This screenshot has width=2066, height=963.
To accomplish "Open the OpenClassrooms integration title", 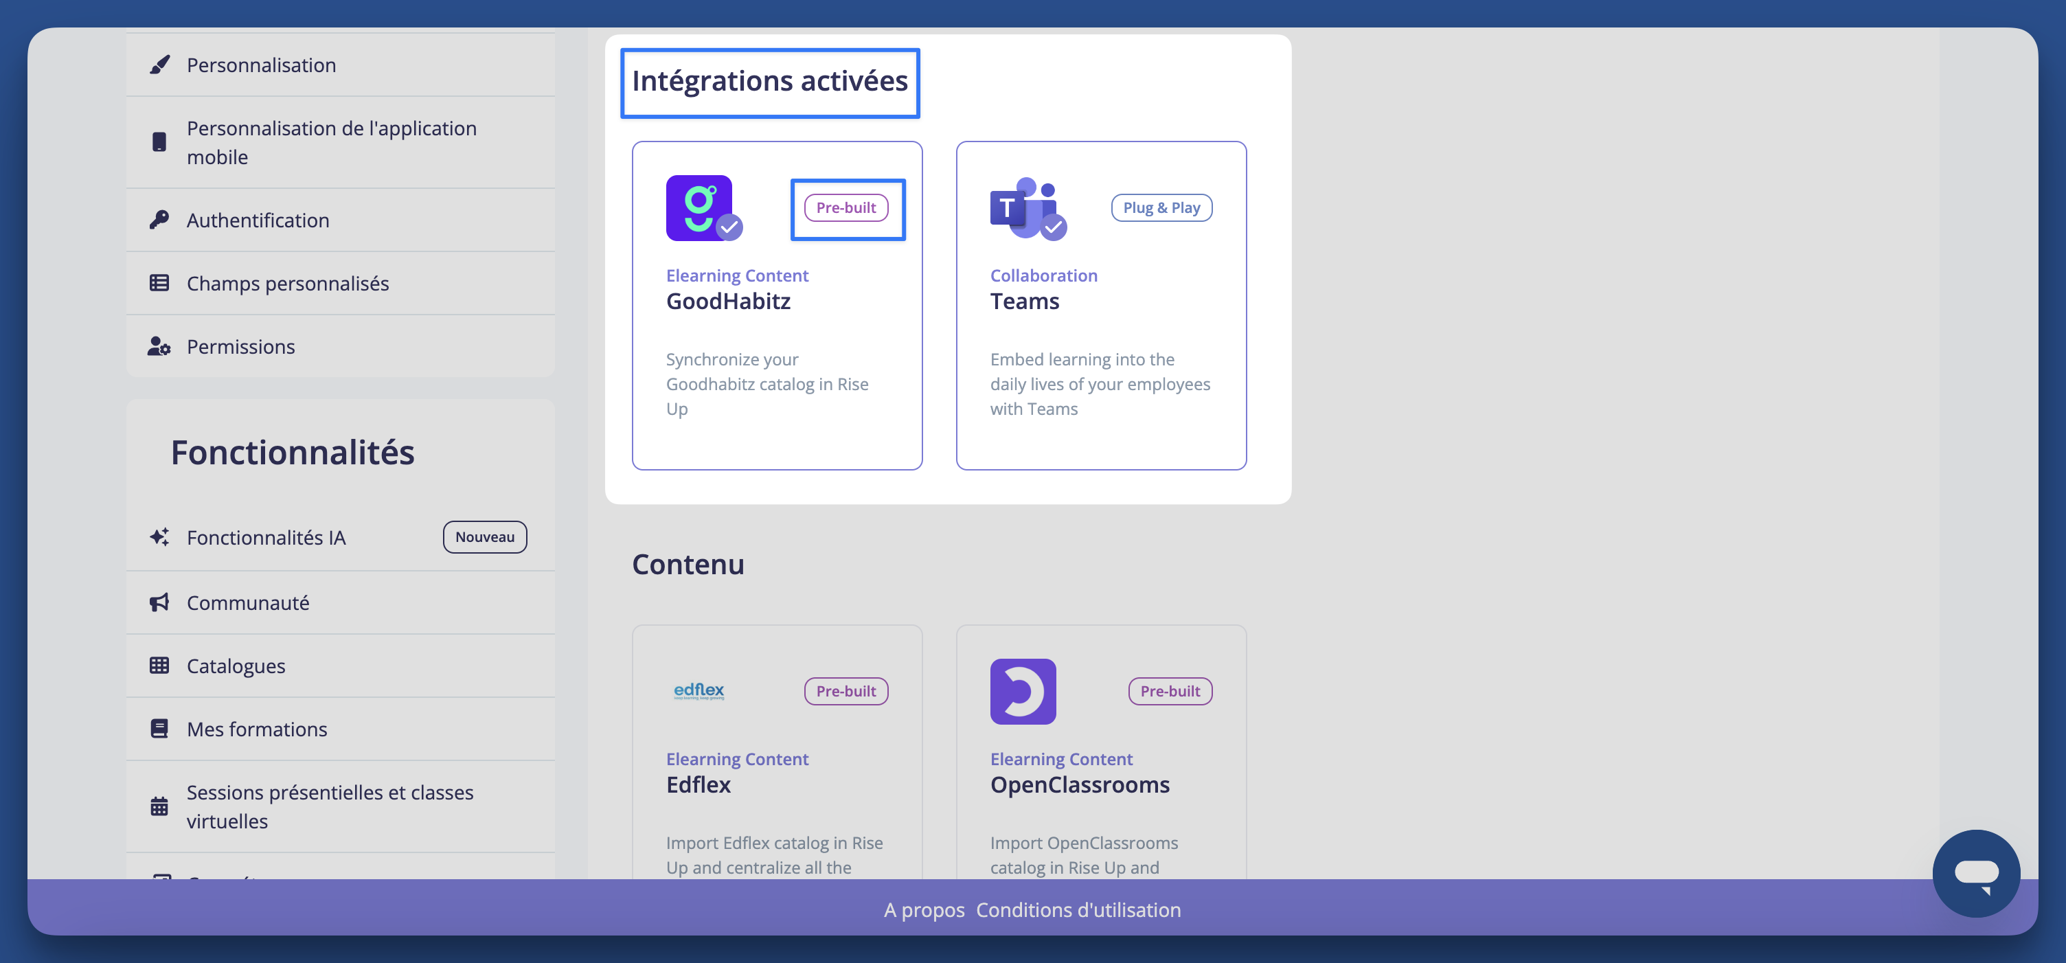I will coord(1080,785).
